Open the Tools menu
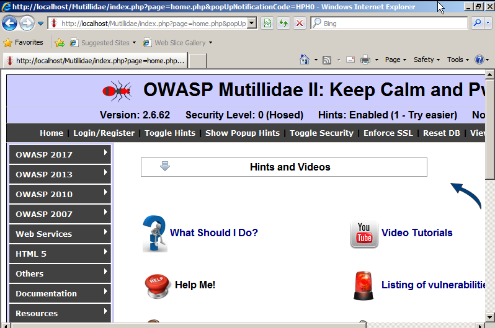The height and width of the screenshot is (328, 495). point(458,60)
